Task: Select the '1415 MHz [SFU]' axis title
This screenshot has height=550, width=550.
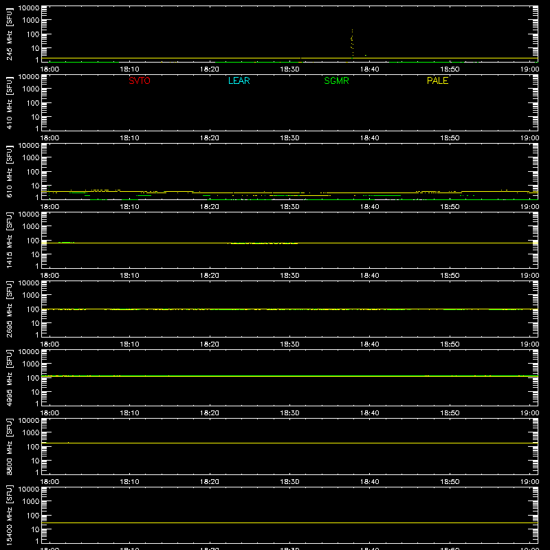Action: tap(9, 240)
